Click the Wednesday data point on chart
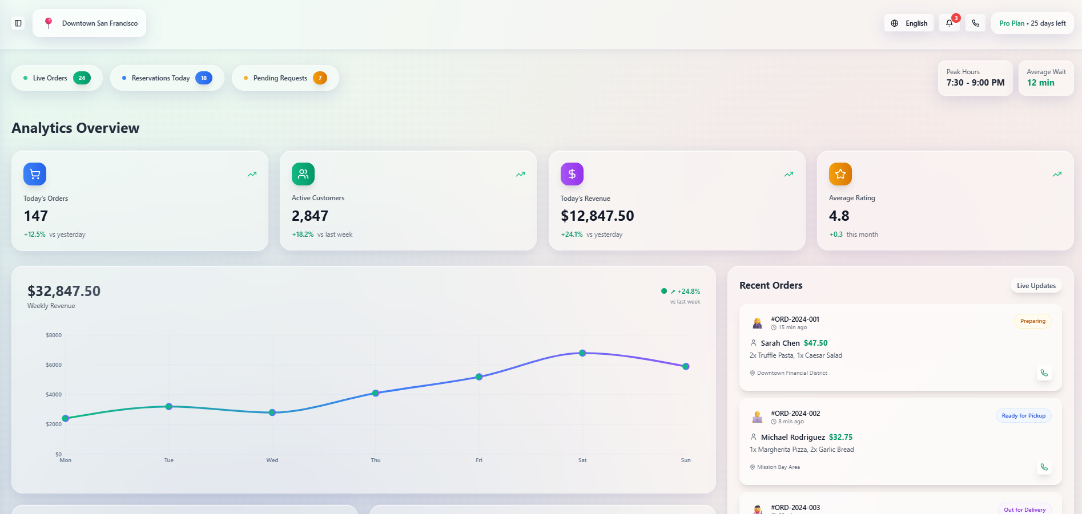Screen dimensions: 1082x514 point(272,412)
